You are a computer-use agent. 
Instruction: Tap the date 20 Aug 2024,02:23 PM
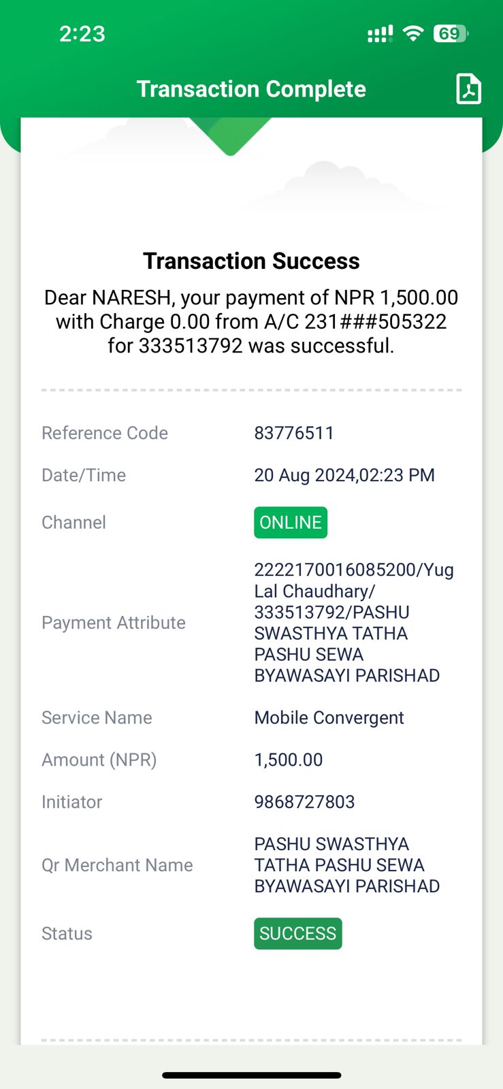[x=344, y=475]
